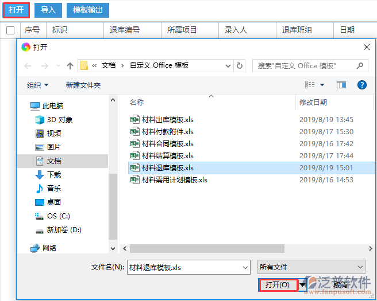Image resolution: width=377 pixels, height=301 pixels.
Task: Go up one folder level
Action: point(70,66)
